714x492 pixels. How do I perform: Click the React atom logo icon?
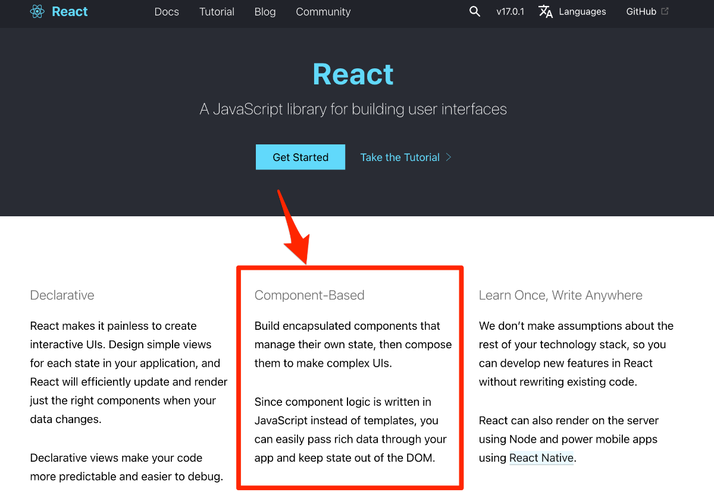pos(37,11)
